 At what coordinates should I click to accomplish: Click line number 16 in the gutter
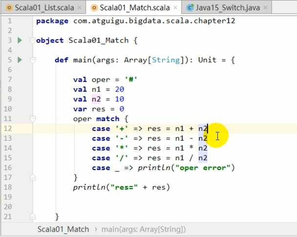8,168
